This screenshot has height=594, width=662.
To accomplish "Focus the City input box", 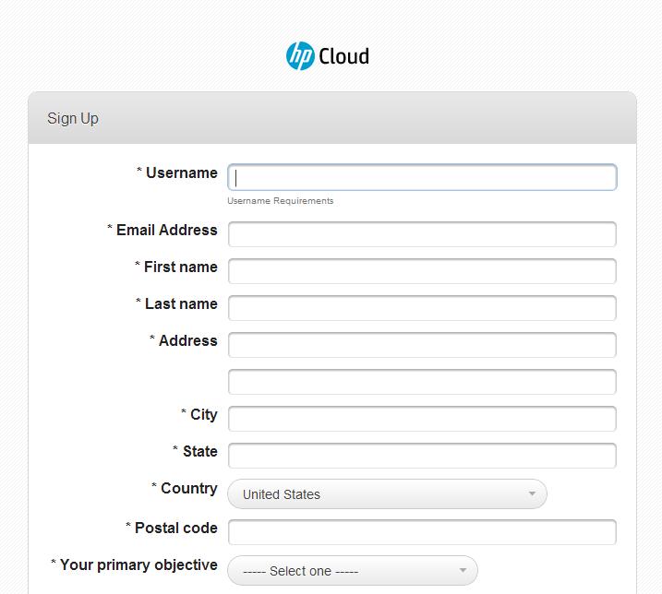I will point(422,419).
